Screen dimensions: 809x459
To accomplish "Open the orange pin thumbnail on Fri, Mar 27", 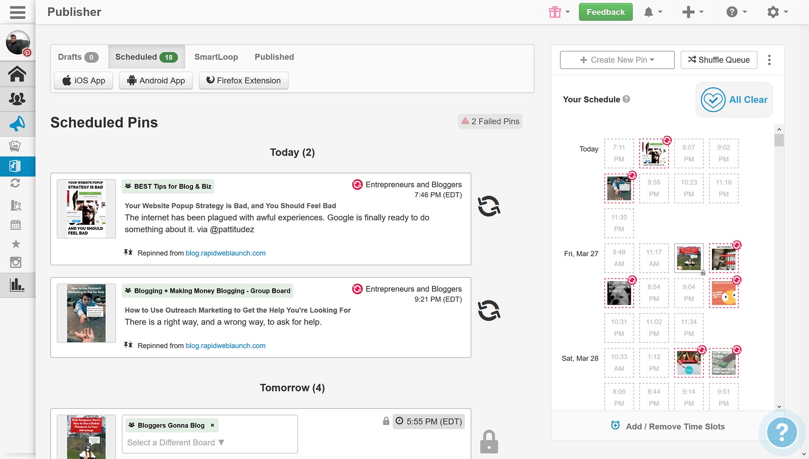I will coord(724,293).
